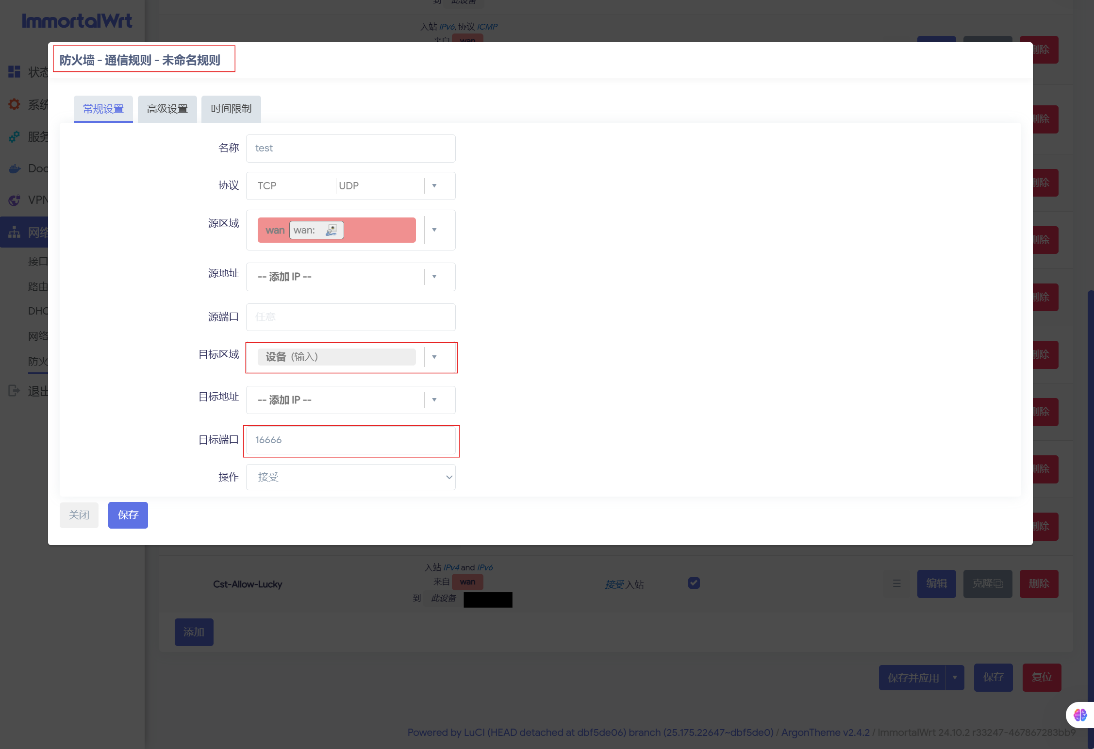Click the brain assistant icon at bottom right

coord(1080,715)
